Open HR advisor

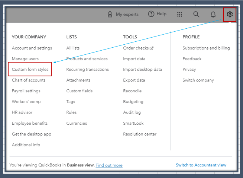22,112
